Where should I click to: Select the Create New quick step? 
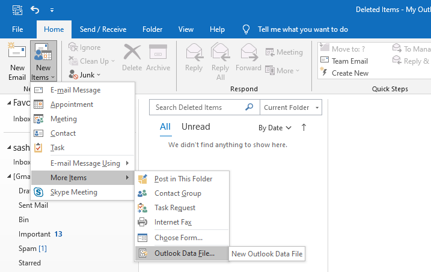click(344, 73)
